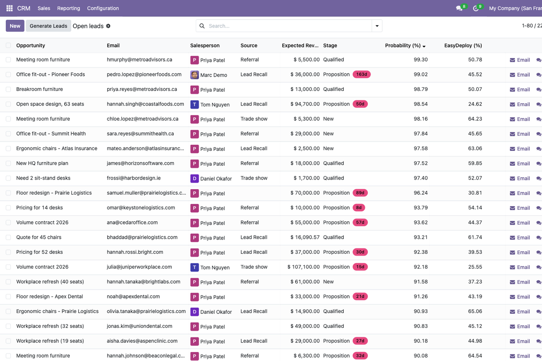
Task: Sort by Salesperson column header
Action: coord(205,46)
